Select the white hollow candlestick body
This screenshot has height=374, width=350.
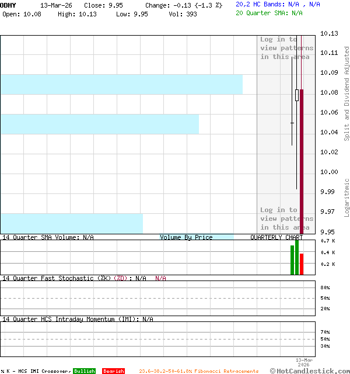(297, 95)
